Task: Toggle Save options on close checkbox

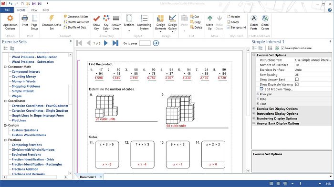Action: click(x=282, y=48)
